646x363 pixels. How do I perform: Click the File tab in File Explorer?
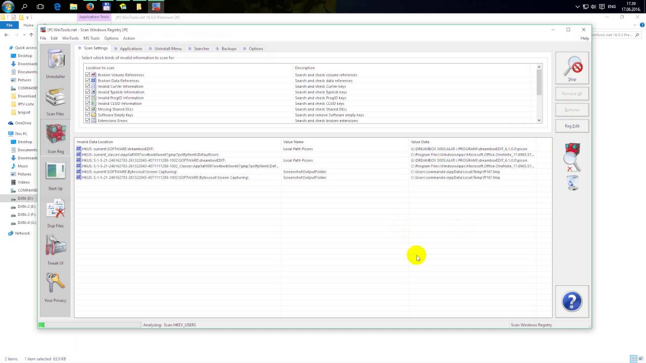[9, 25]
